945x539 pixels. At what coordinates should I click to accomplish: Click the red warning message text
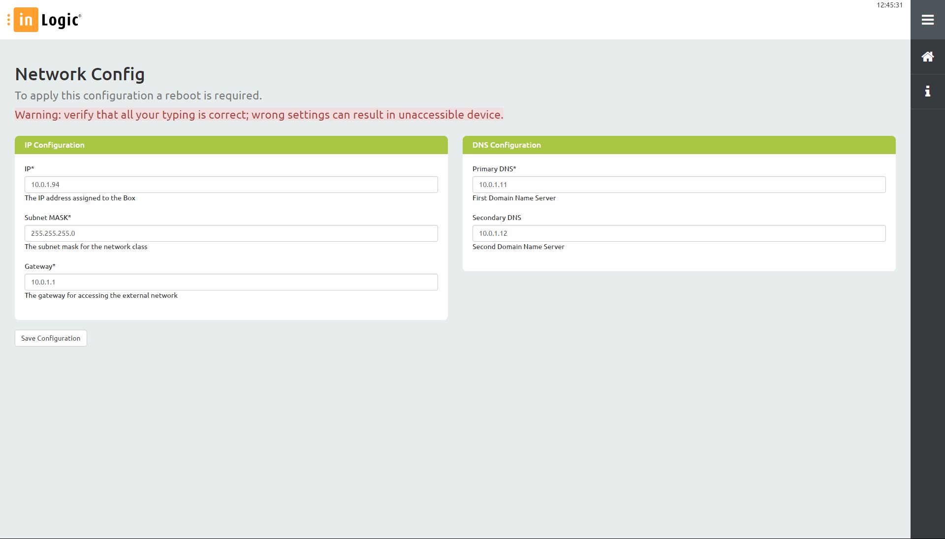[x=259, y=115]
